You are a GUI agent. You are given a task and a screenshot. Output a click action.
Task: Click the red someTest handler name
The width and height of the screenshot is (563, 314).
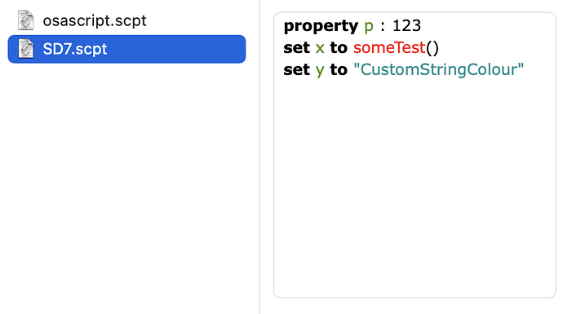[389, 48]
